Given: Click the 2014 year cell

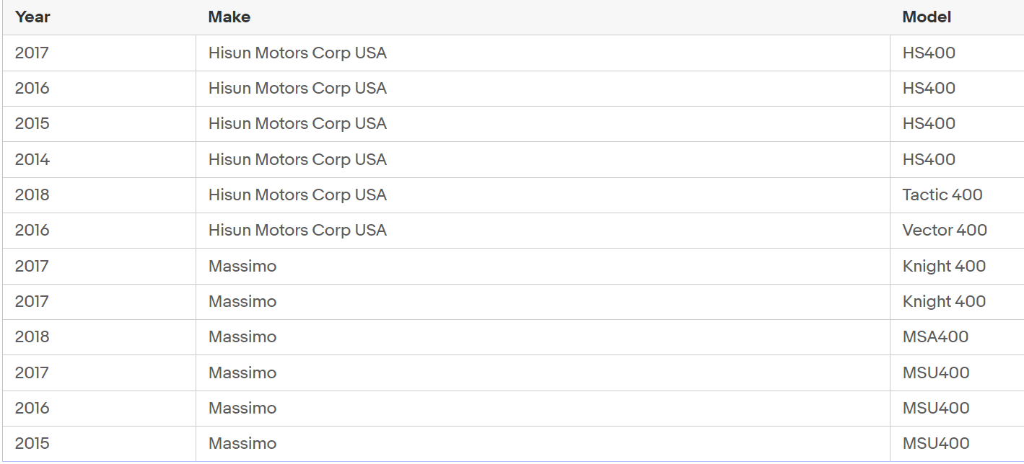Looking at the screenshot, I should tap(32, 159).
